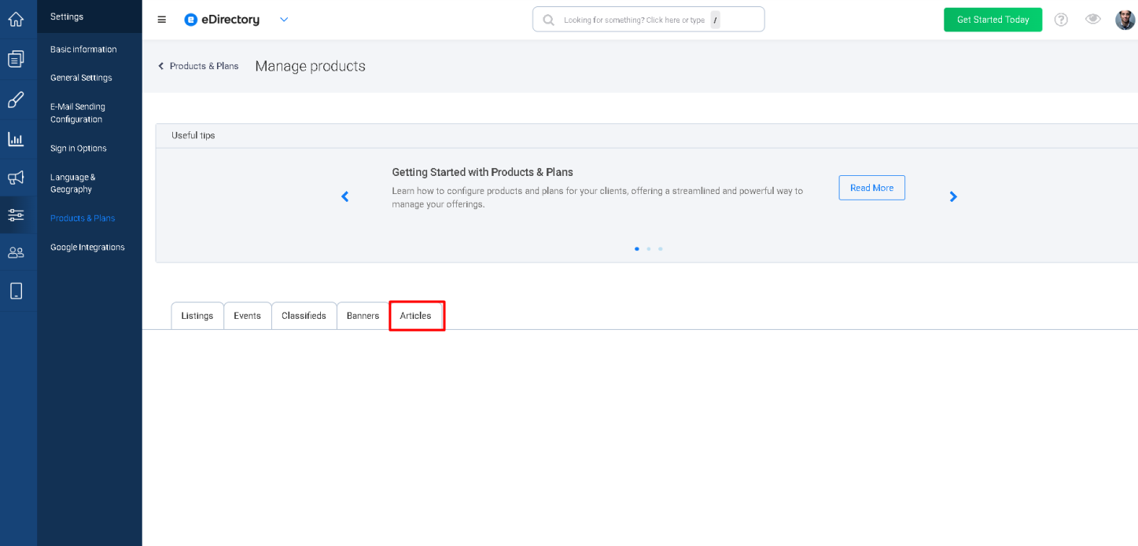Expand the eDirectory dropdown chevron
1138x546 pixels.
284,20
